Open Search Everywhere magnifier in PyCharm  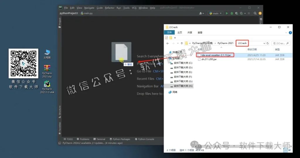click(255, 13)
